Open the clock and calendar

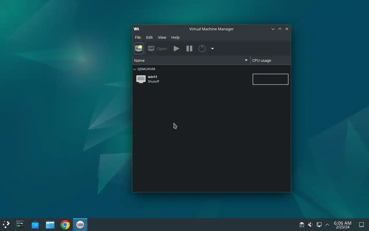[342, 225]
